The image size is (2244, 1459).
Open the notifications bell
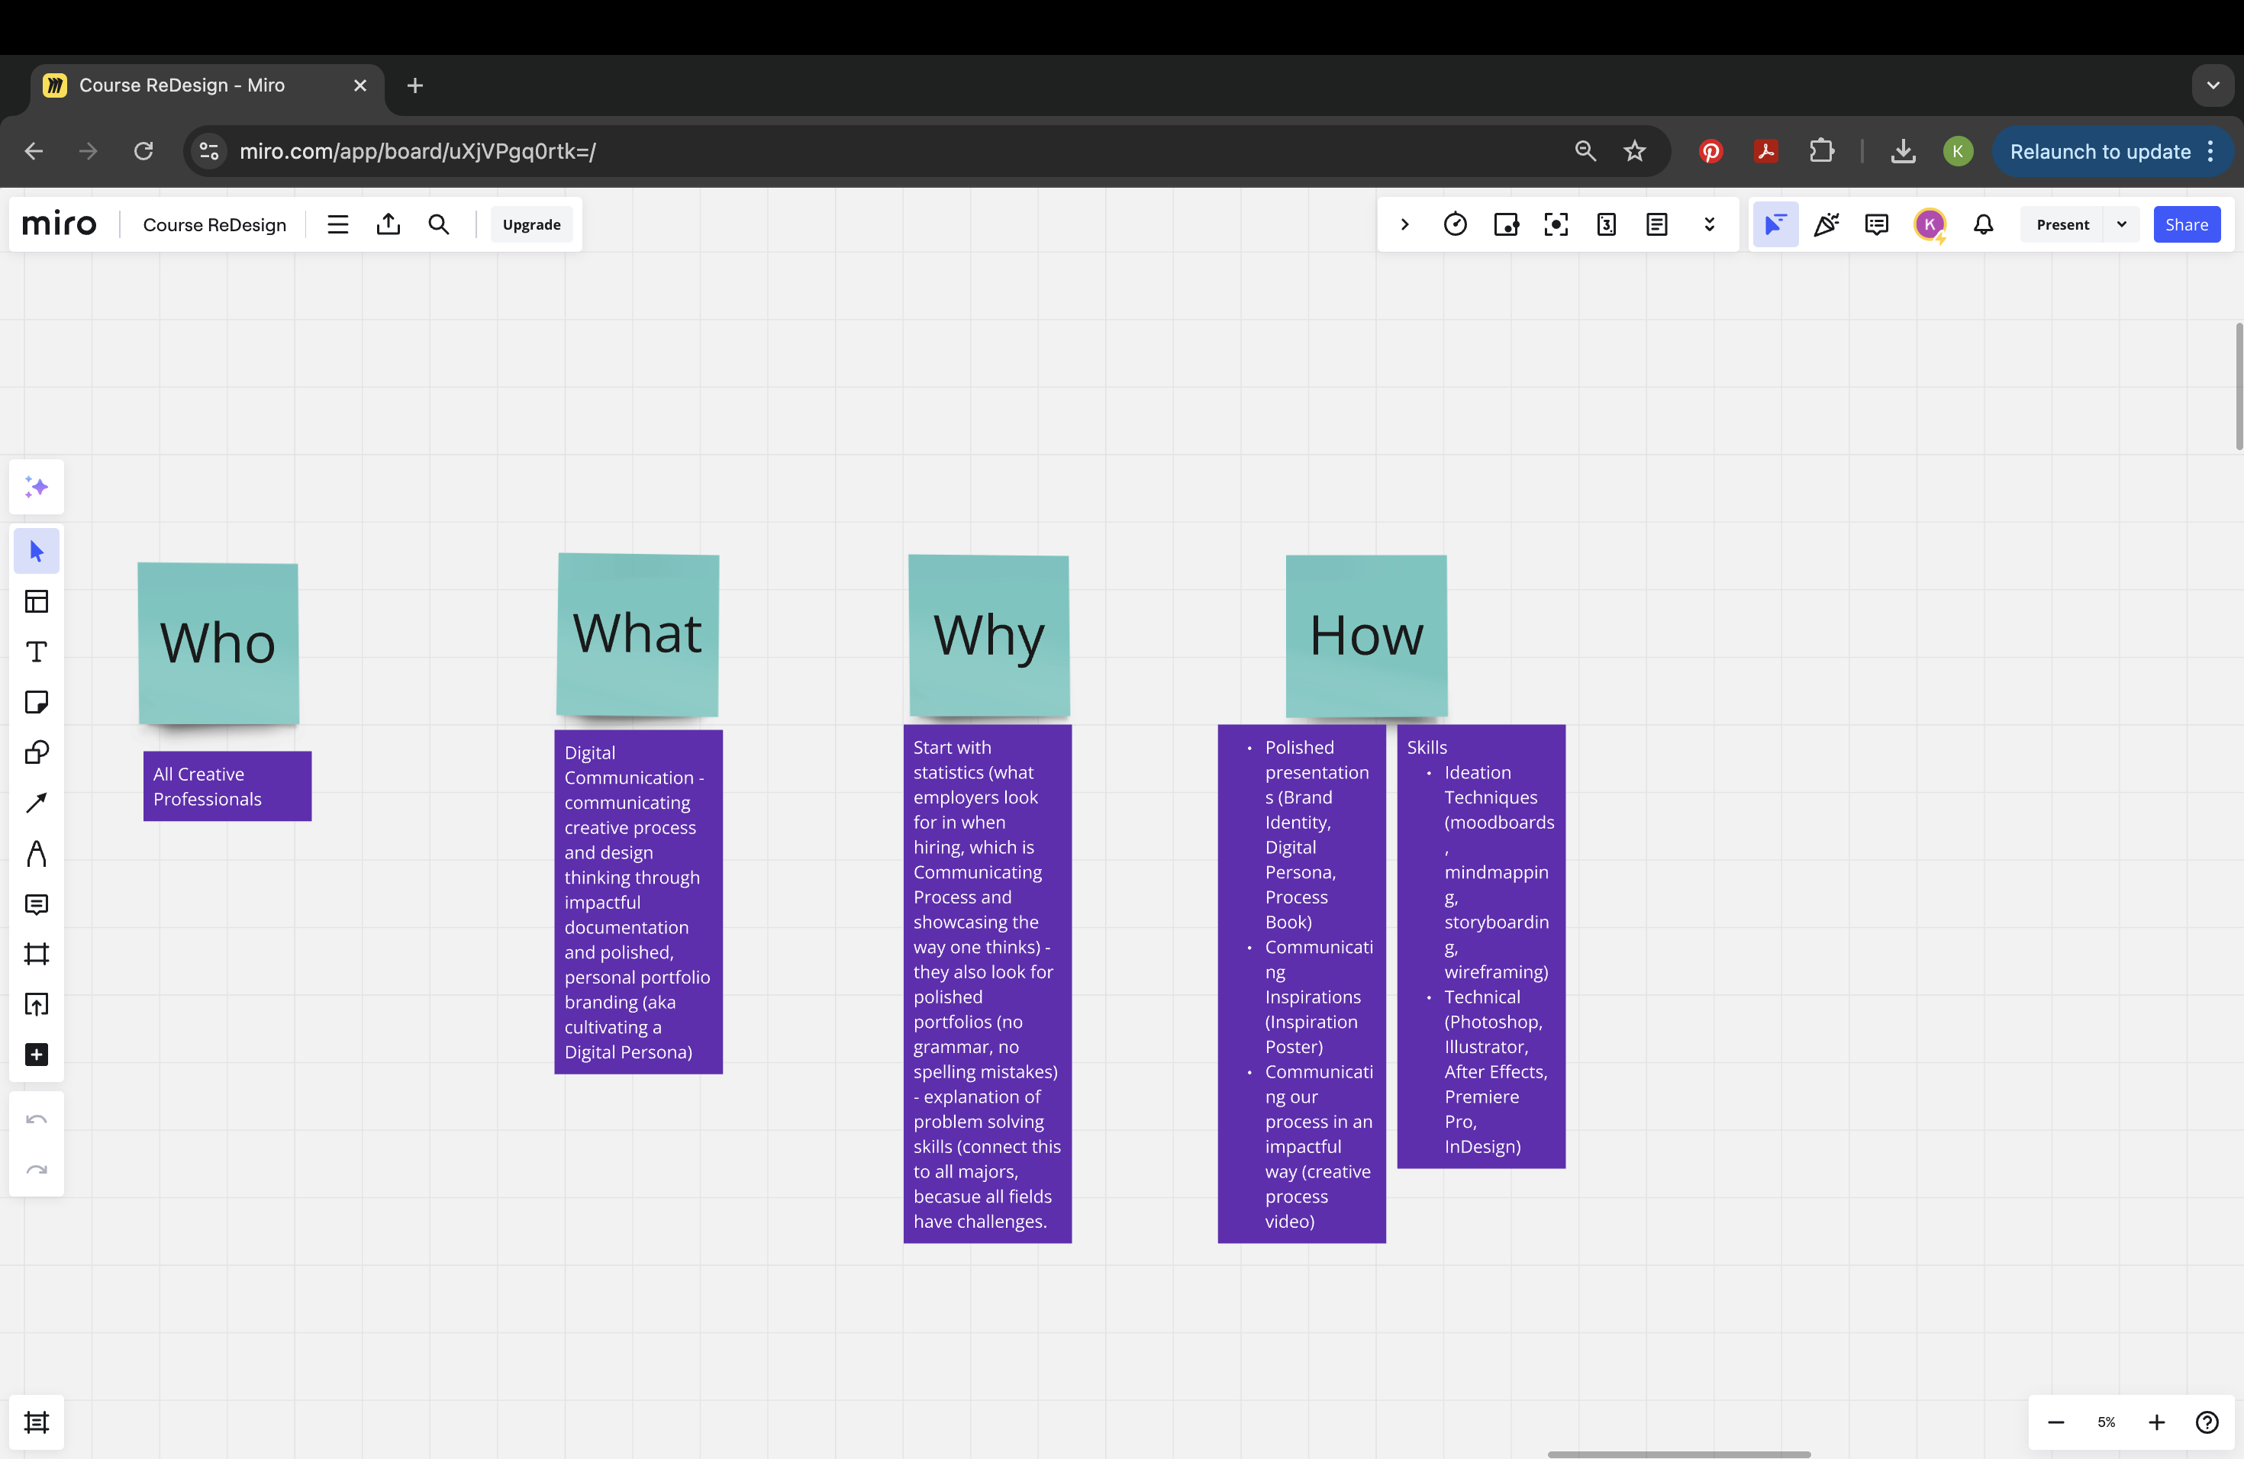(x=1983, y=224)
